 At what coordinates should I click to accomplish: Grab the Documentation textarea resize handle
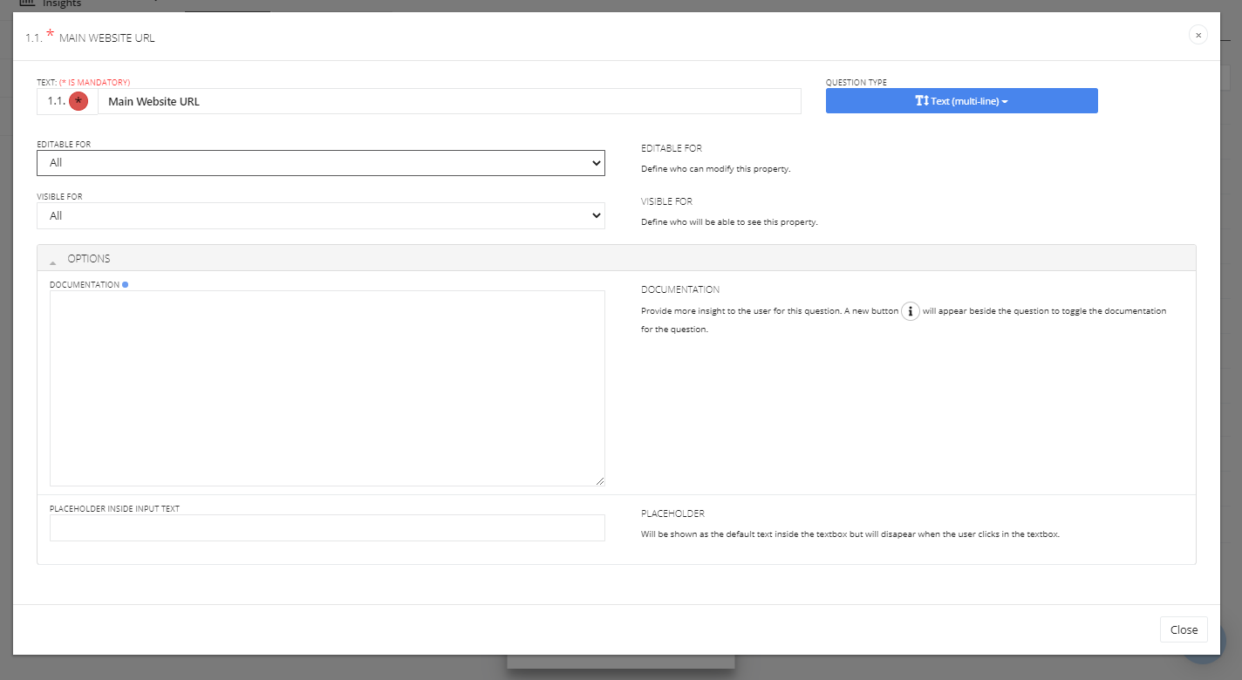point(599,480)
